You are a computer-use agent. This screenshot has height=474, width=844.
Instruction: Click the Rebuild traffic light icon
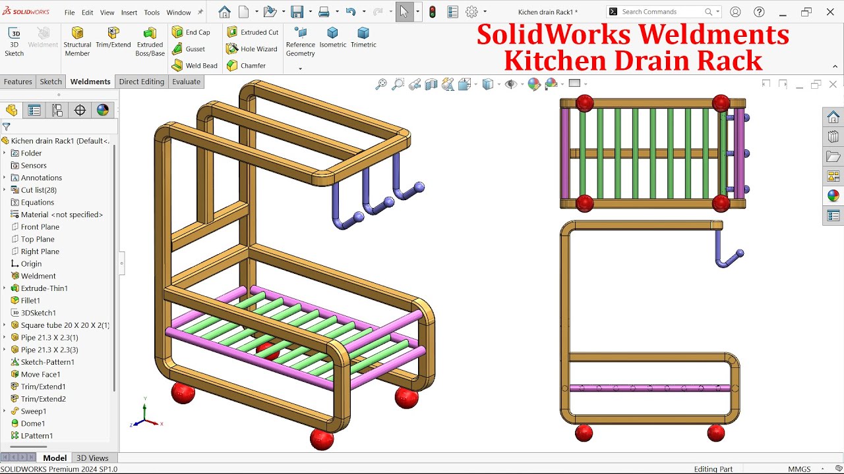click(x=432, y=12)
